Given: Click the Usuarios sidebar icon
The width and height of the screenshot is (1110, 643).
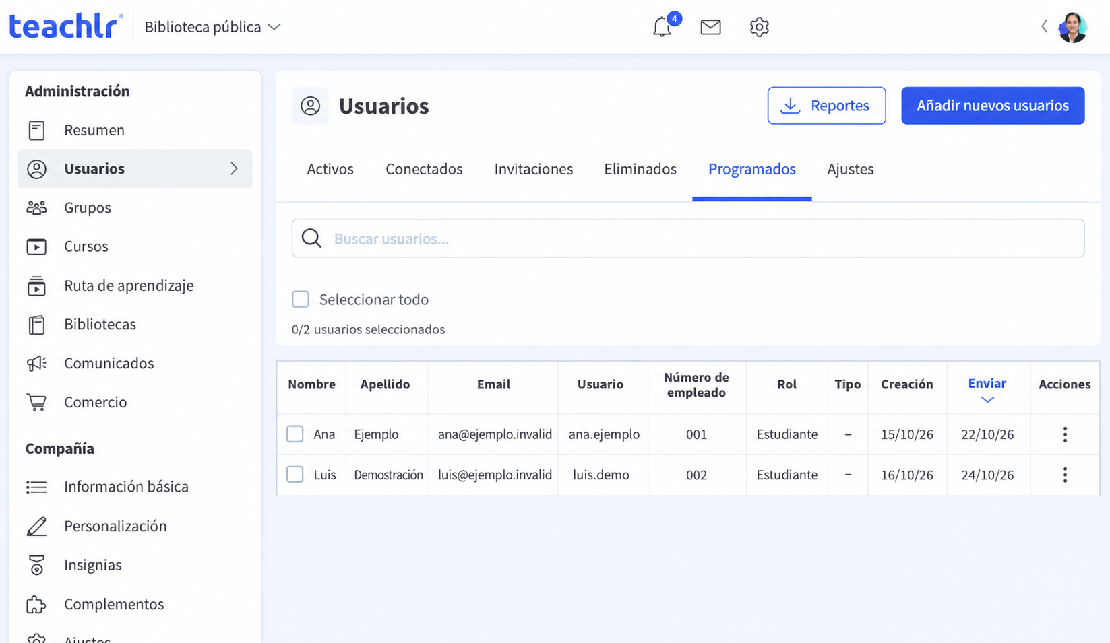Looking at the screenshot, I should pyautogui.click(x=36, y=169).
